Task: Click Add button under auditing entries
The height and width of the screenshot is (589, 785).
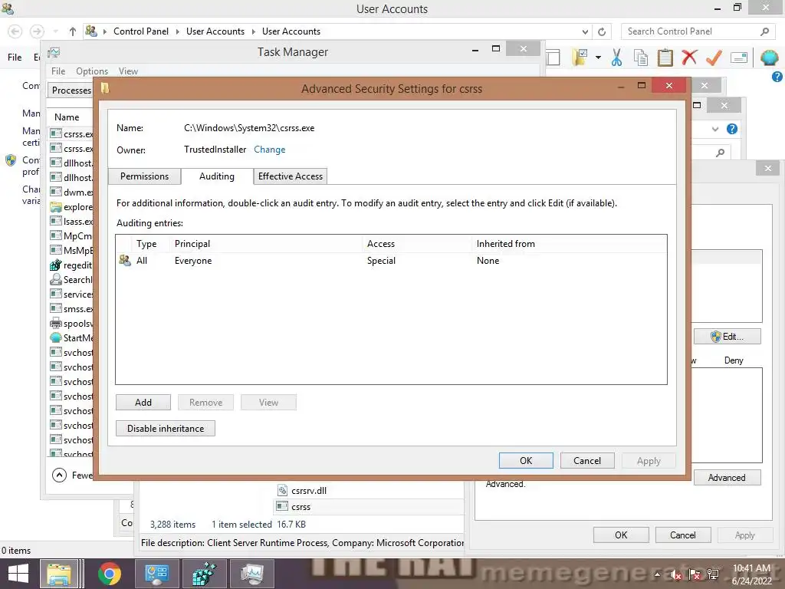Action: click(143, 402)
